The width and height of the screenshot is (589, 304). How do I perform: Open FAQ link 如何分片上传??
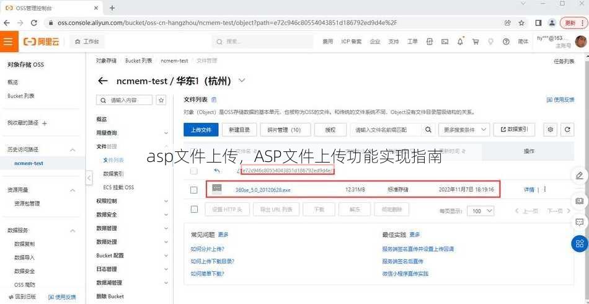coord(207,249)
